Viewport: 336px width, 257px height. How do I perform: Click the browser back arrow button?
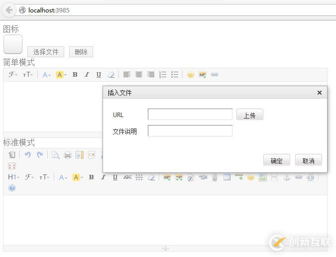coord(9,10)
